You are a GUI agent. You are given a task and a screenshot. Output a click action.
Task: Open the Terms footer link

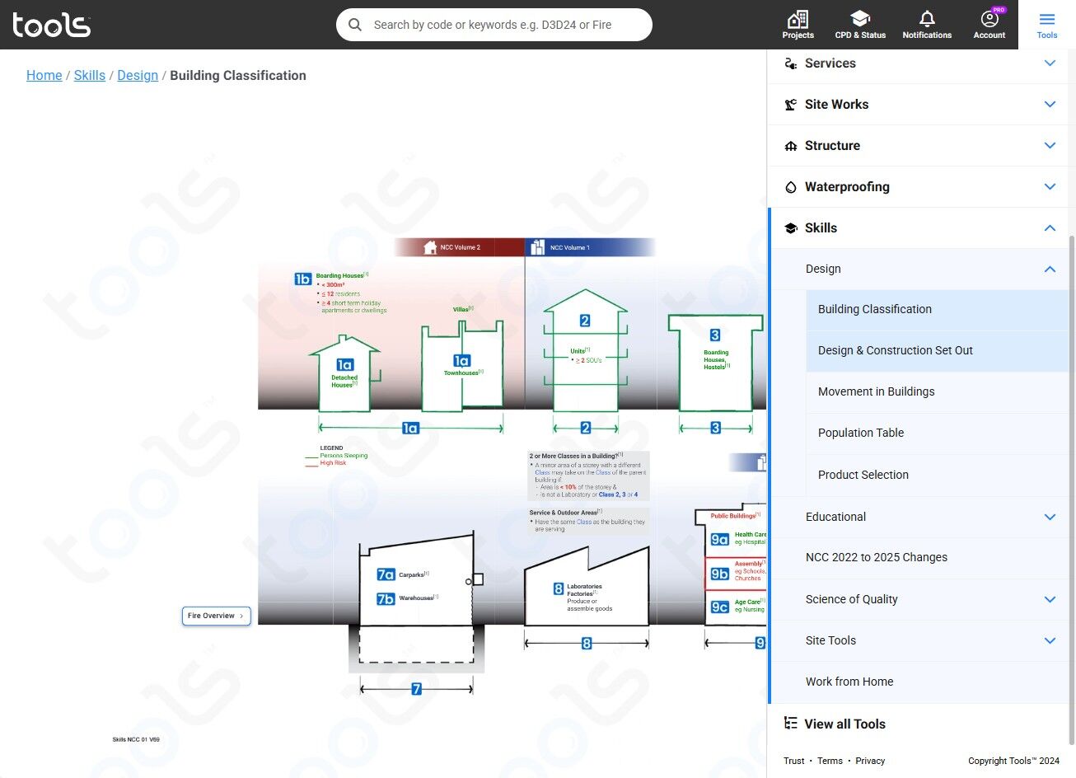coord(830,761)
